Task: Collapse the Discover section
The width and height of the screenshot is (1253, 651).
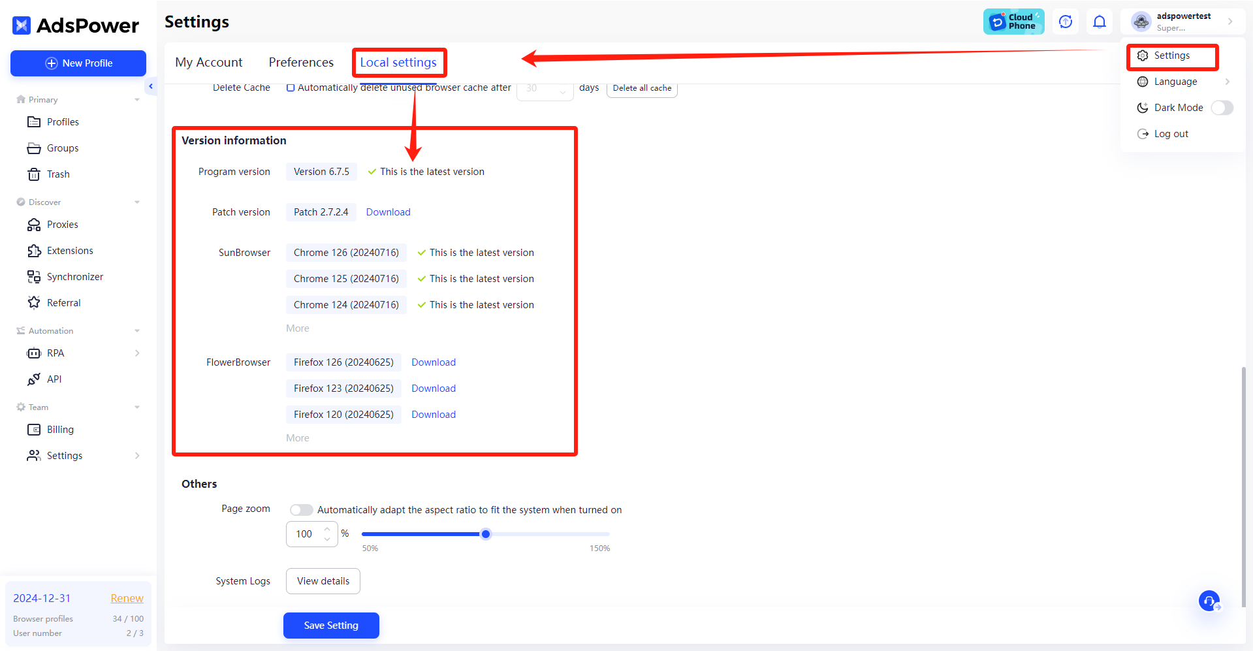Action: [137, 202]
